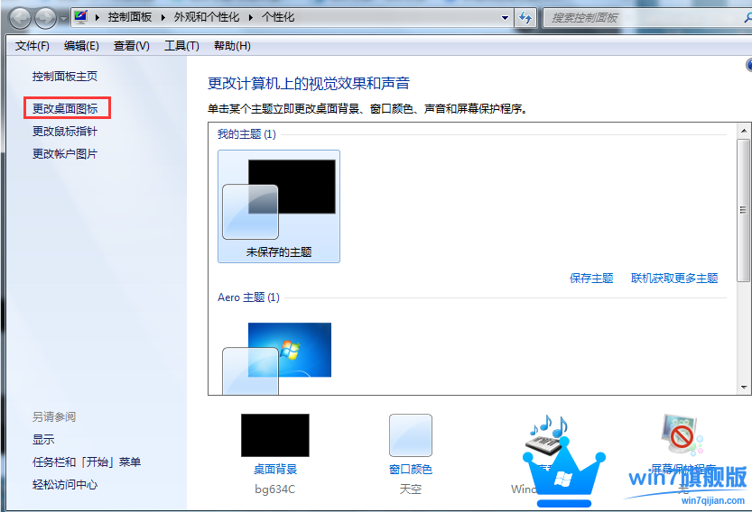The image size is (752, 512).
Task: Open the 工具(T) menu
Action: tap(181, 46)
